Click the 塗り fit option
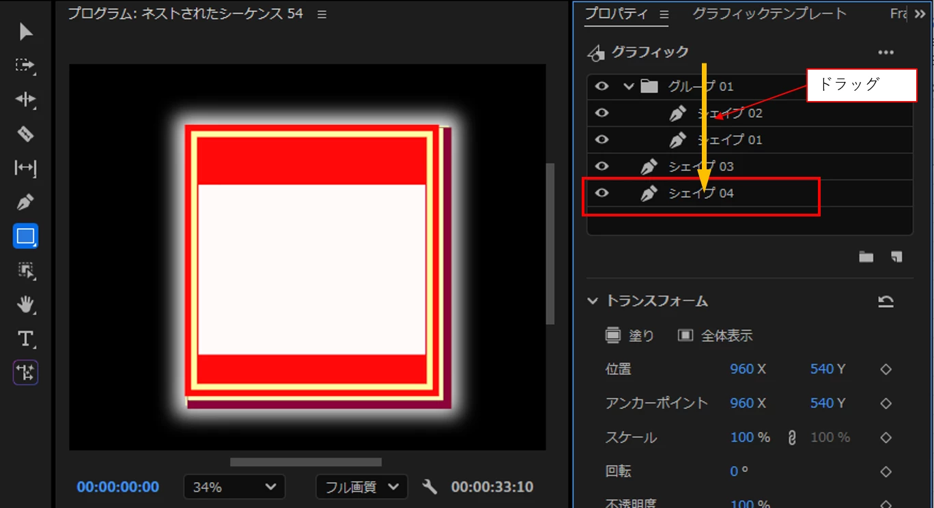Image resolution: width=934 pixels, height=508 pixels. coord(629,336)
